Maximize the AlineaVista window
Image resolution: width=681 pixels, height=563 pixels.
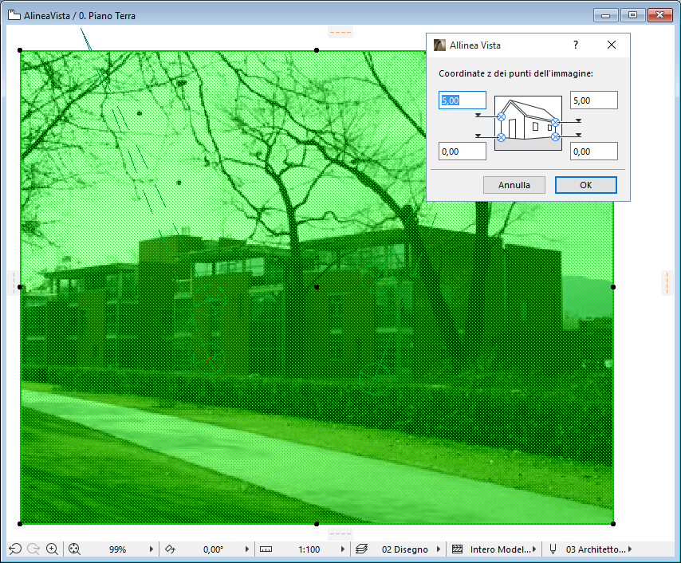coord(632,15)
